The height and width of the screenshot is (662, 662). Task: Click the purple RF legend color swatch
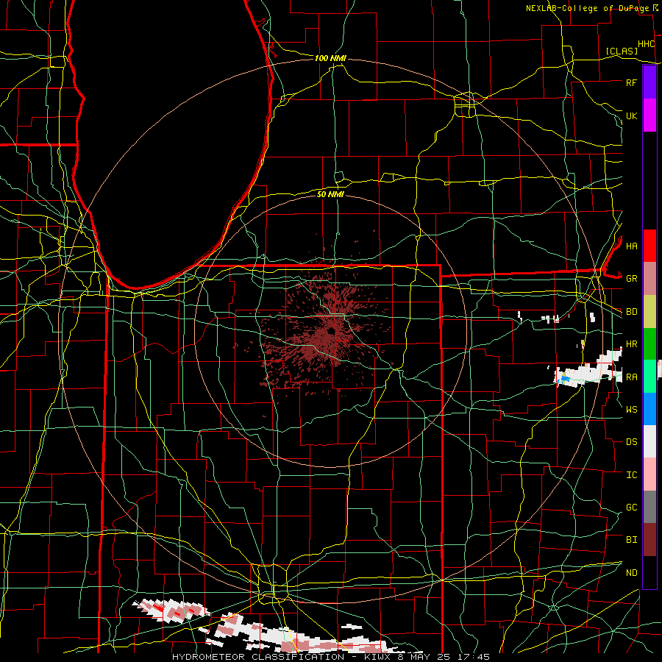pos(649,82)
